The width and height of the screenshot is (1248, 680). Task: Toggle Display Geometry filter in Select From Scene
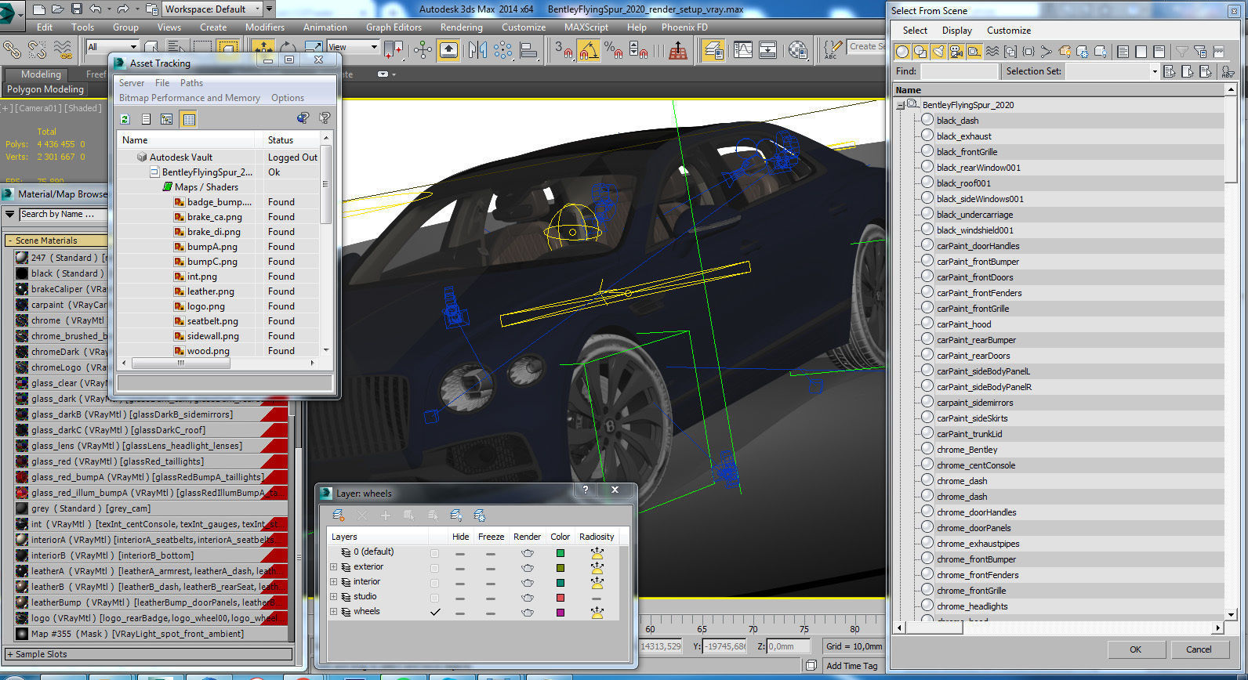902,52
